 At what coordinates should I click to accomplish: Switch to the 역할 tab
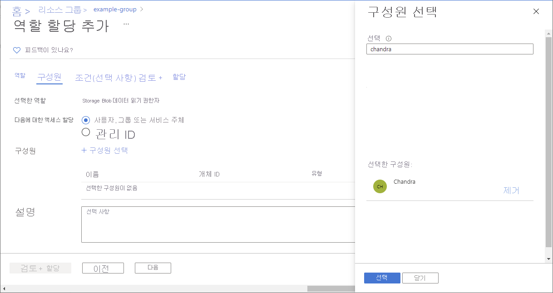pyautogui.click(x=20, y=77)
